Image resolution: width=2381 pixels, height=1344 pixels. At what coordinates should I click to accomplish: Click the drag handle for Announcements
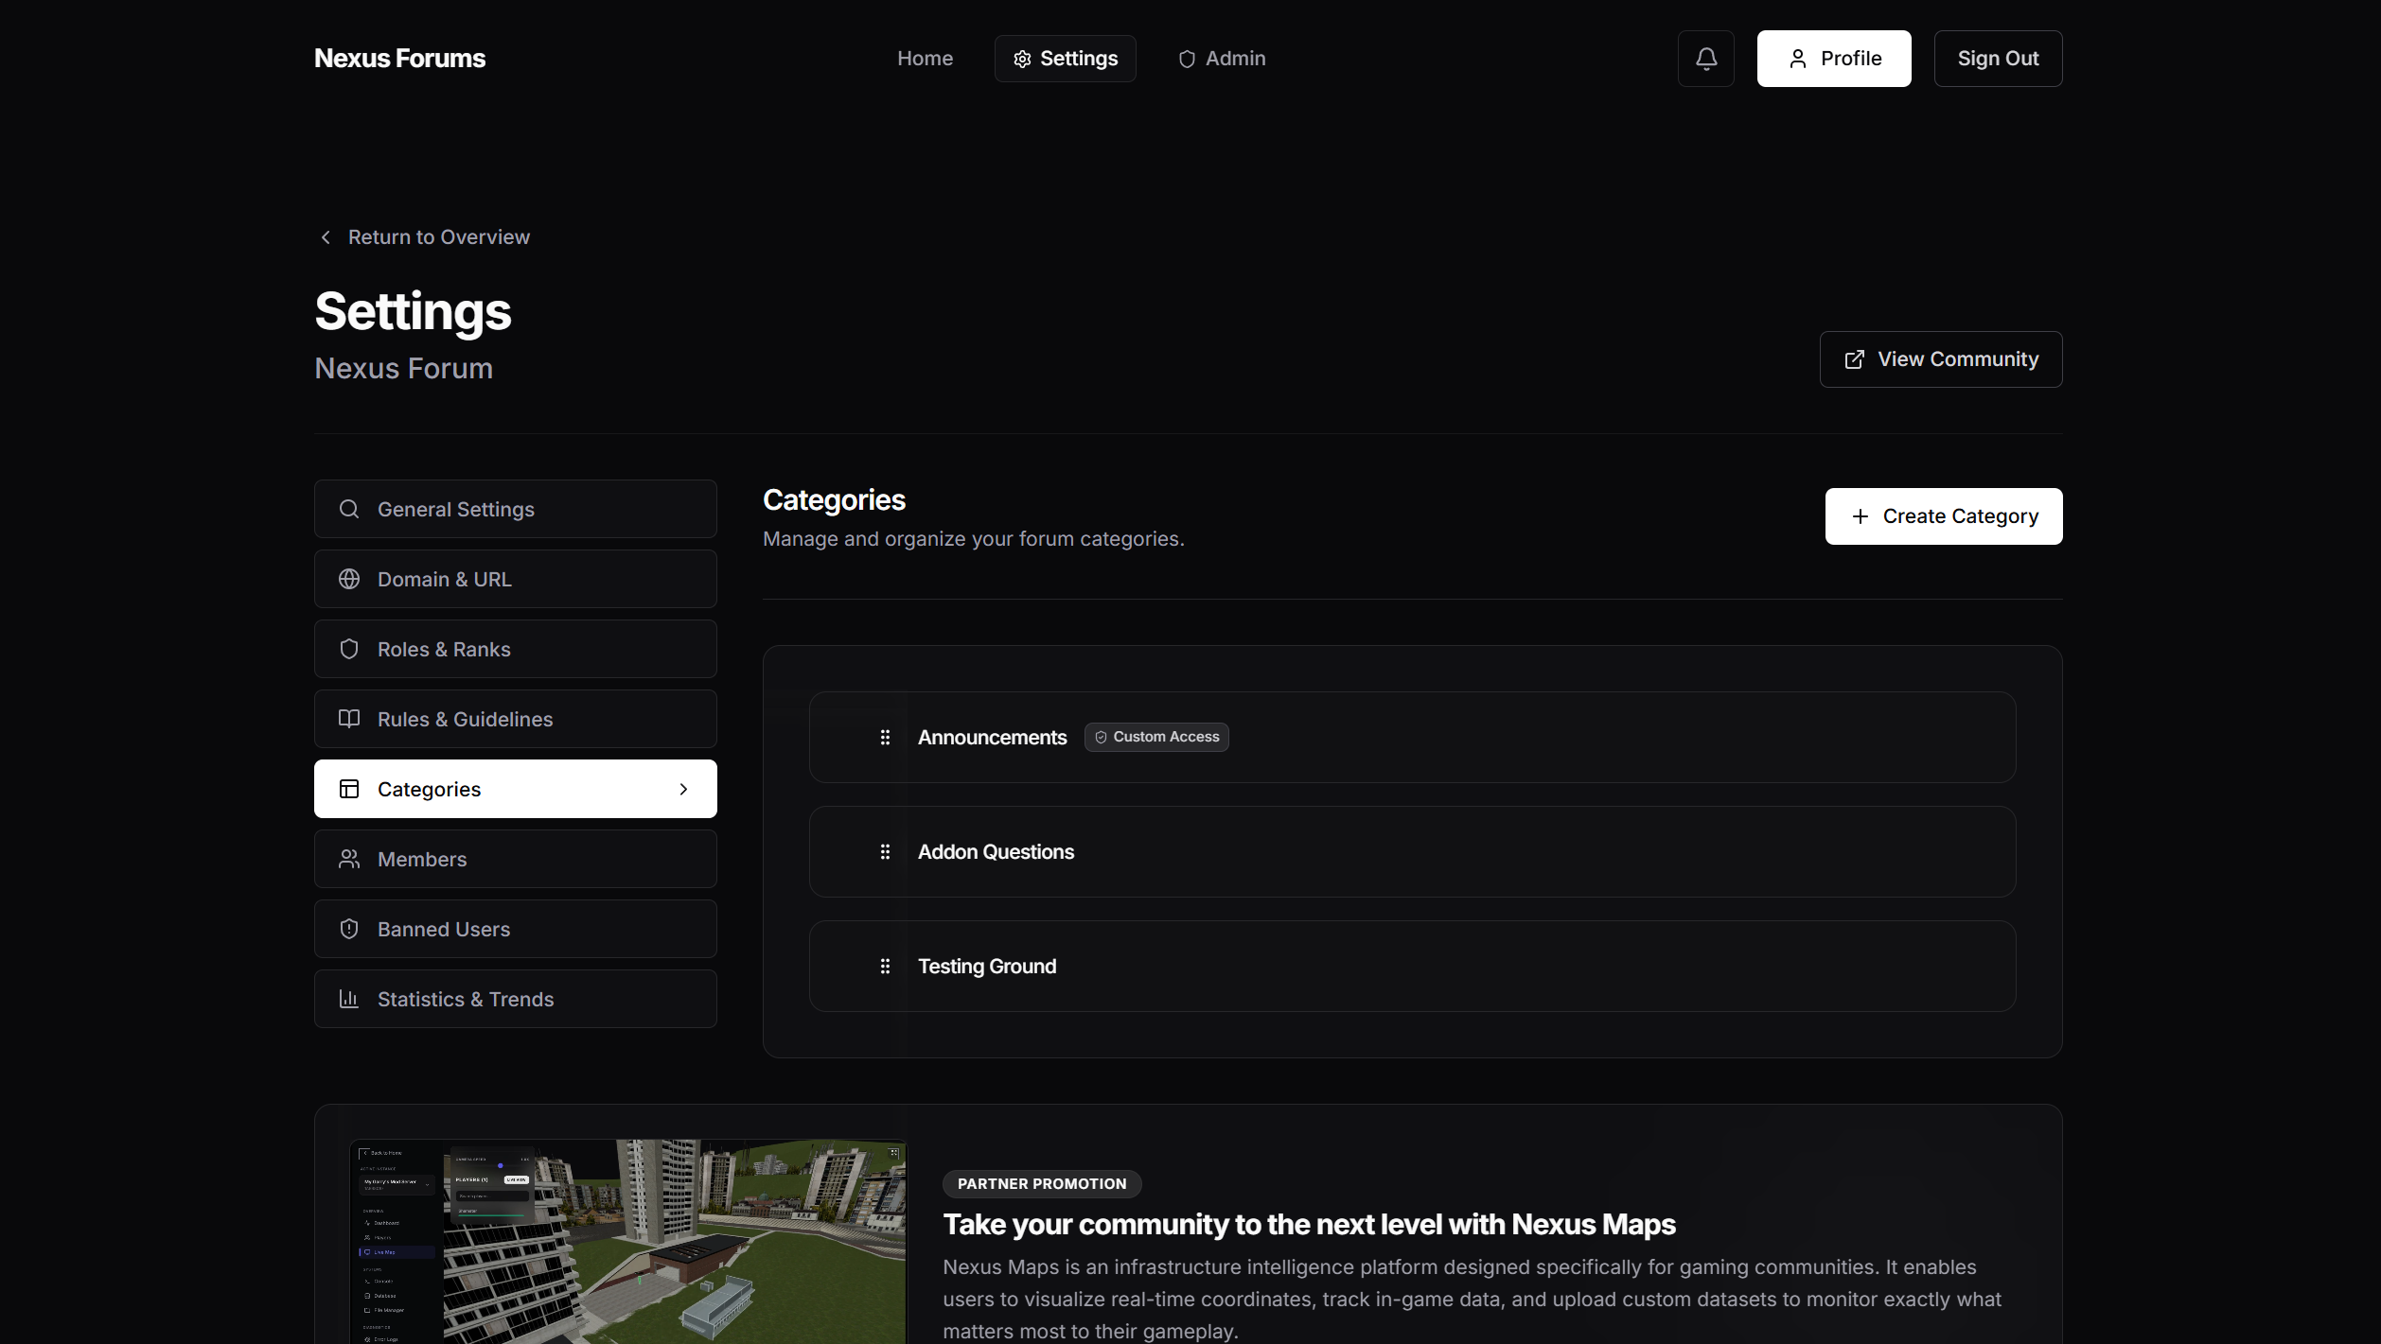(885, 737)
